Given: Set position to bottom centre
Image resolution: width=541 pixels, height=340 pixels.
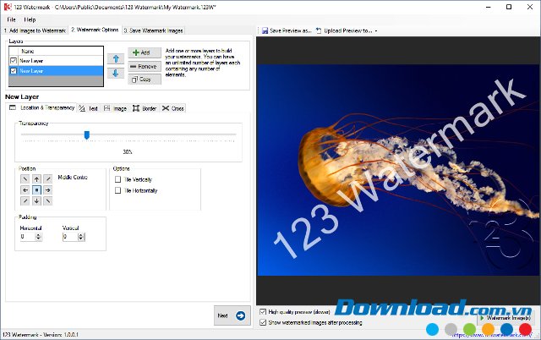Looking at the screenshot, I should 36,201.
